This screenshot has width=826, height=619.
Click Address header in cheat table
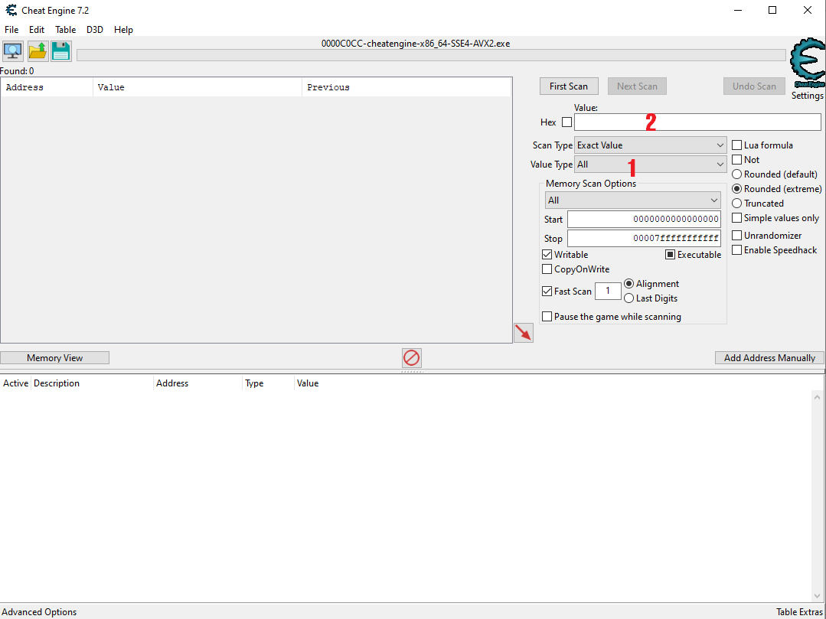[x=198, y=383]
